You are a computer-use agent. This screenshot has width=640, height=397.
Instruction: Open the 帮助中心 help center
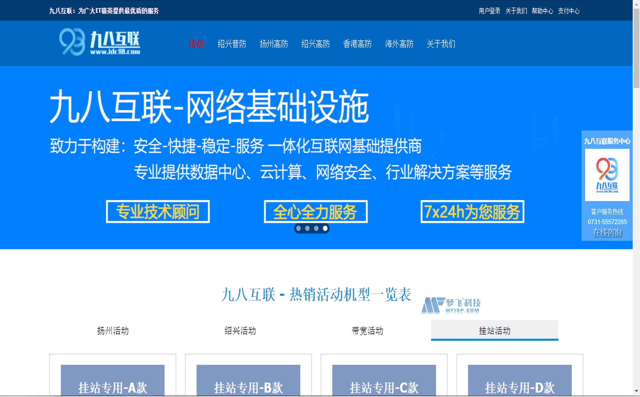(543, 11)
